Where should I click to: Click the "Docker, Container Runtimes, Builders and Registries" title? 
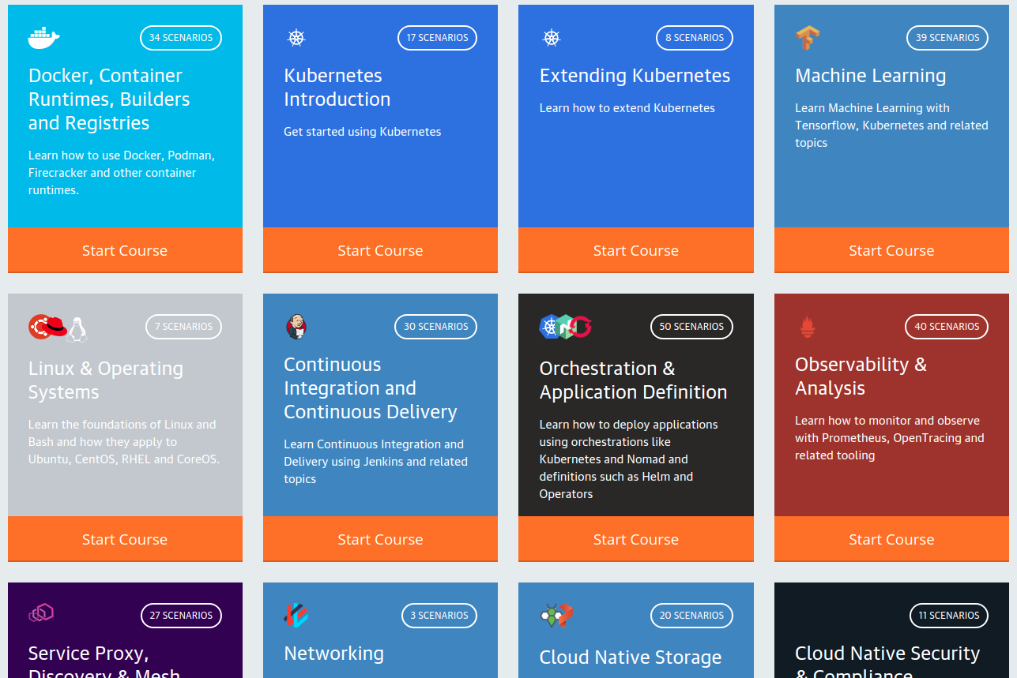coord(109,99)
